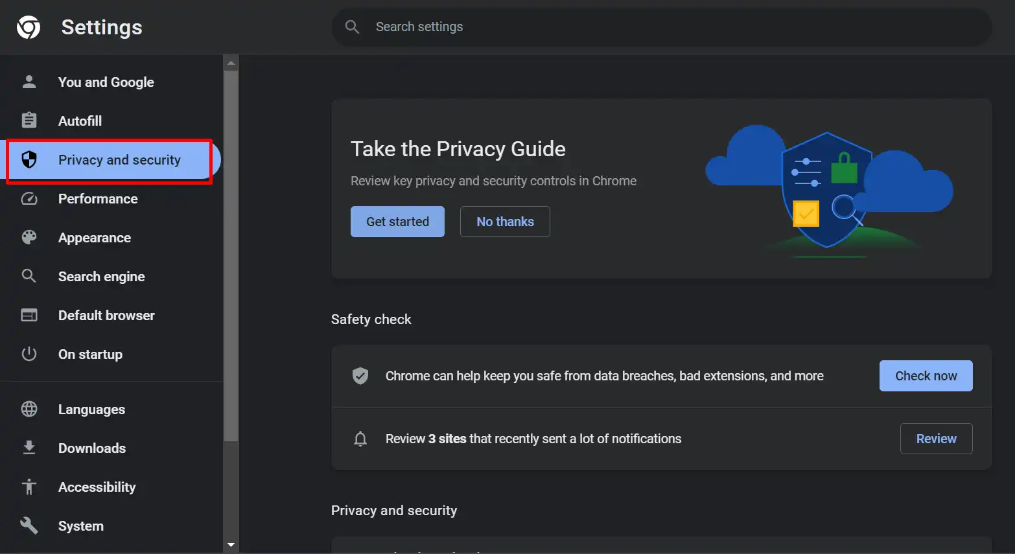Click the clipboard icon for Autofill

pos(29,121)
